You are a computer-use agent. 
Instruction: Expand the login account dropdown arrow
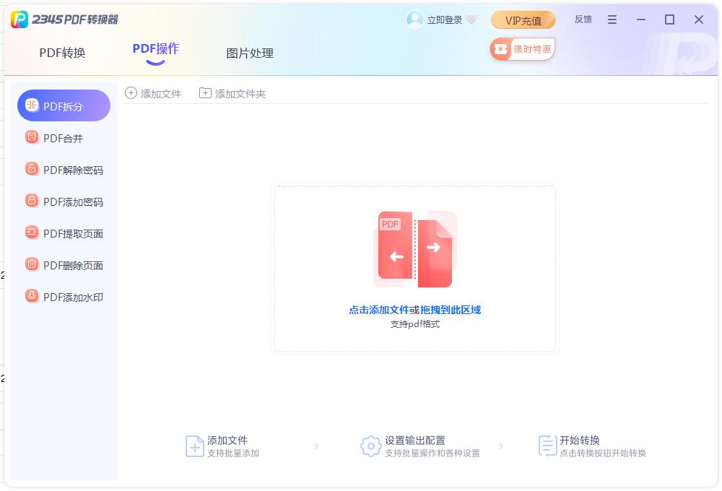pyautogui.click(x=472, y=19)
